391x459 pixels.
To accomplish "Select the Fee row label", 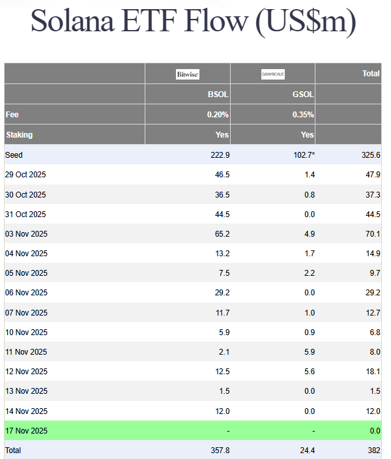I will pyautogui.click(x=12, y=115).
